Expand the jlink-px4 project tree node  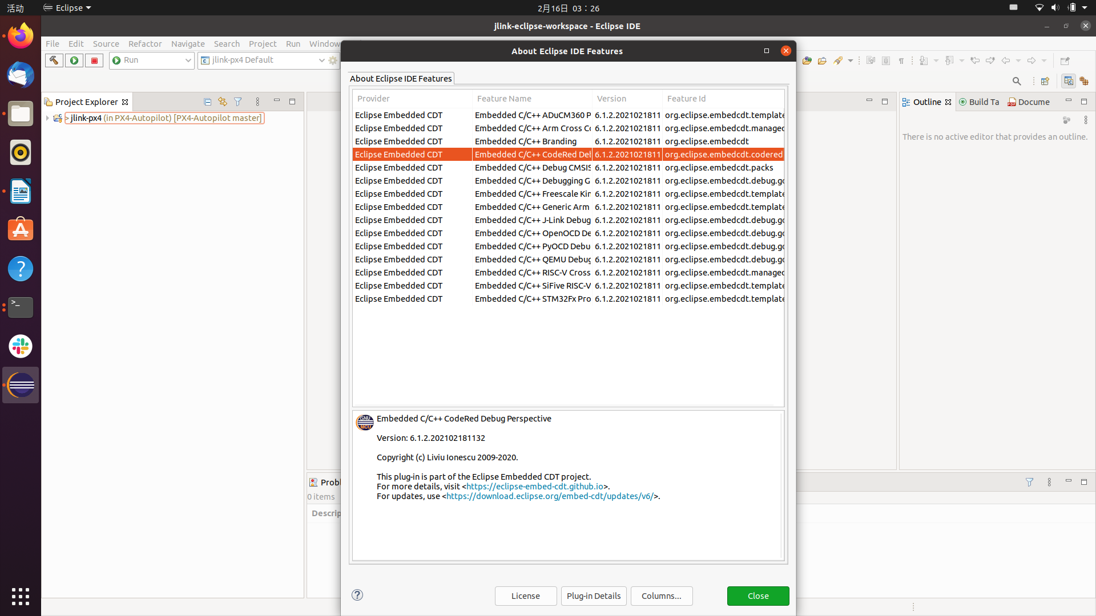pos(47,118)
